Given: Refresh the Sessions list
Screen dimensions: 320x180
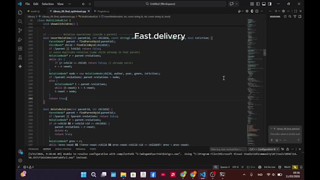Looking at the screenshot, I should coord(285,16).
